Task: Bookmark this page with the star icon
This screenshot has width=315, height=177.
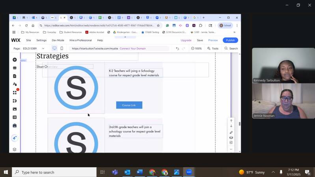Action: pyautogui.click(x=158, y=26)
